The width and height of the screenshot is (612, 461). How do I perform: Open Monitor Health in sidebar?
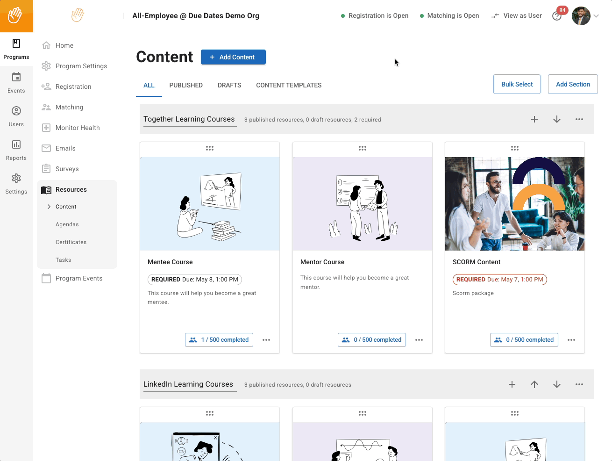[x=78, y=128]
